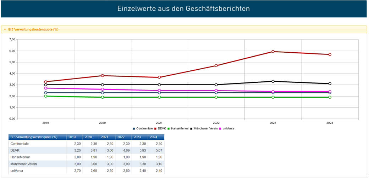This screenshot has height=180, width=369.
Task: Click the DEVK 2024 data point marker
Action: pyautogui.click(x=330, y=54)
